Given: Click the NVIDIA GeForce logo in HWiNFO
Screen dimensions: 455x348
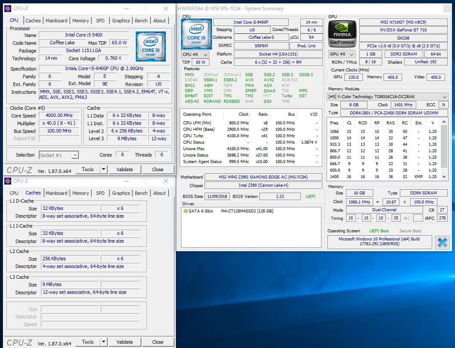Looking at the screenshot, I should 342,34.
